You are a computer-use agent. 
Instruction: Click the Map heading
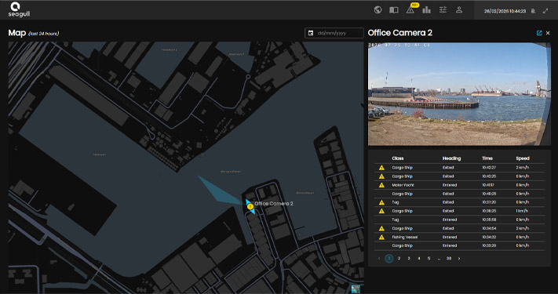click(17, 33)
